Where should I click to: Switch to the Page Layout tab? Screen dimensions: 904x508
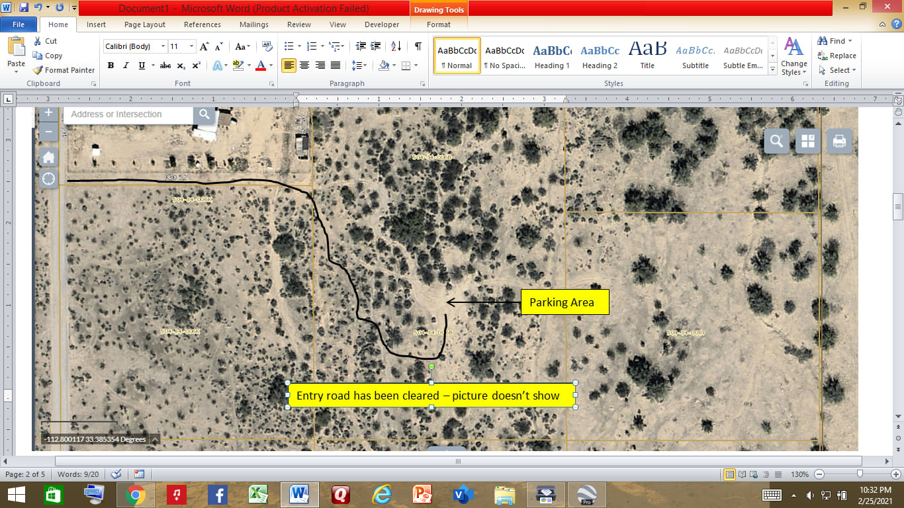(145, 24)
